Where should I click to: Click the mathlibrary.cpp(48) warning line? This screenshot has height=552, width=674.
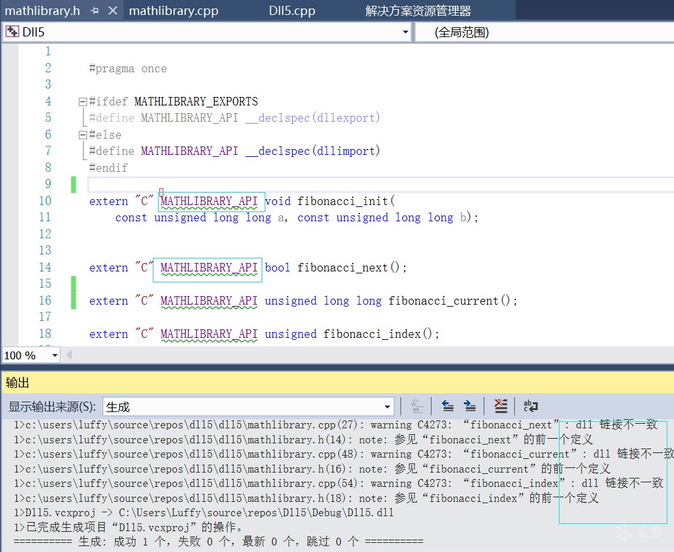pos(344,454)
